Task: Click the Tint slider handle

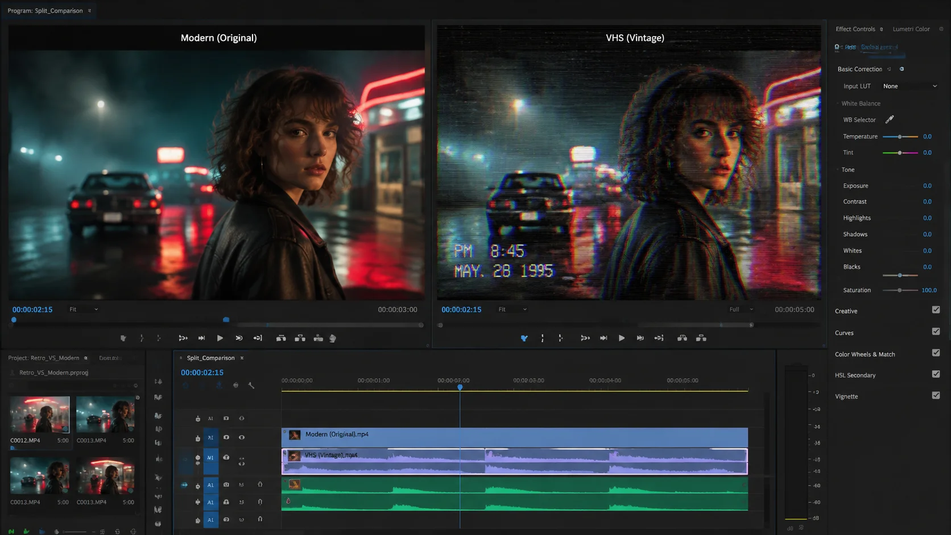Action: 900,153
